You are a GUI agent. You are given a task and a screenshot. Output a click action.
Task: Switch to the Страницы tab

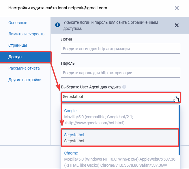click(18, 45)
